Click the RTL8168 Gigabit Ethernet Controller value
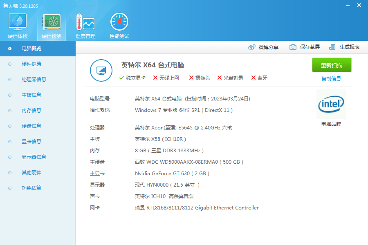 coord(197,208)
